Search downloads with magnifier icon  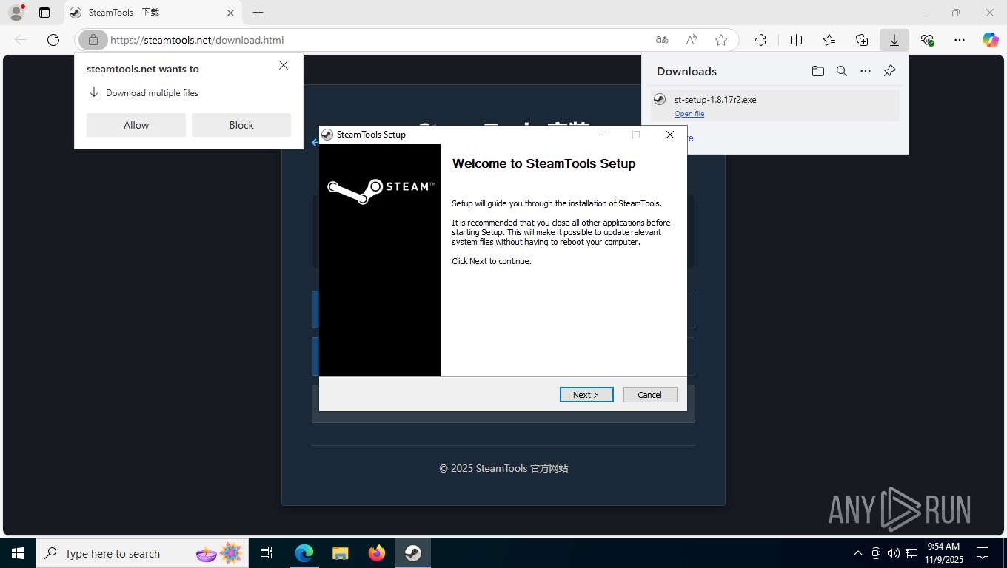click(x=842, y=71)
